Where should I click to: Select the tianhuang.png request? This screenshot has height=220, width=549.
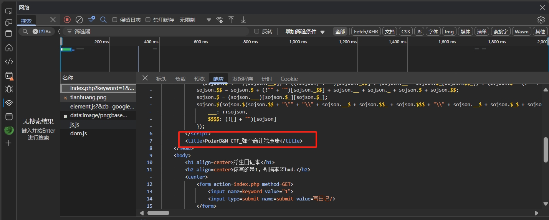(98, 97)
